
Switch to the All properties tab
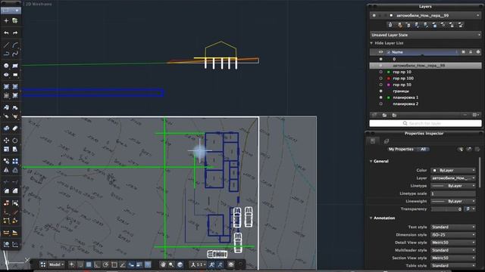(x=423, y=150)
